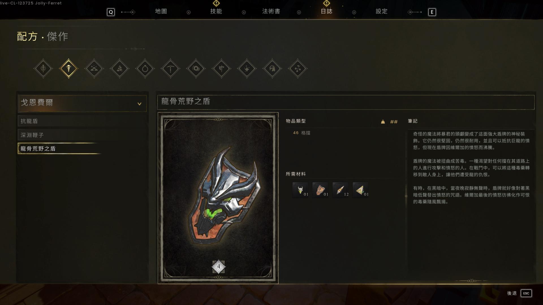Viewport: 543px width, 305px height.
Task: Choose the battle axe weapons category icon
Action: point(221,68)
